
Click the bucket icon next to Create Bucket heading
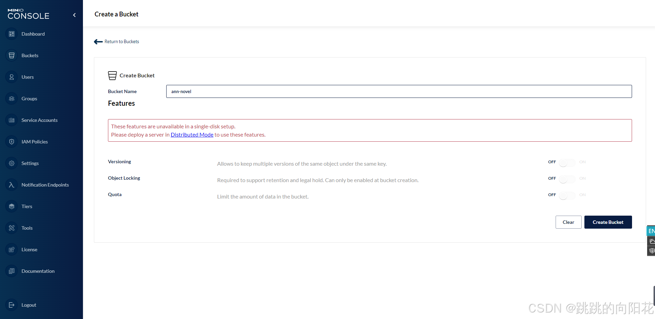coord(112,76)
